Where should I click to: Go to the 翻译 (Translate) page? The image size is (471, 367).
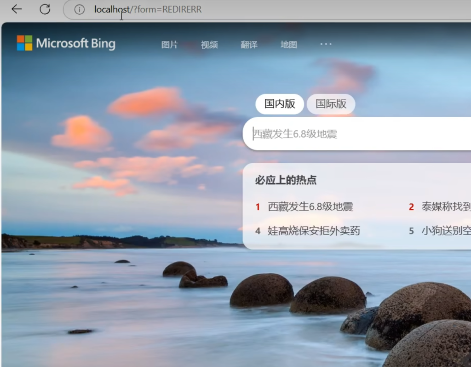[x=249, y=45]
